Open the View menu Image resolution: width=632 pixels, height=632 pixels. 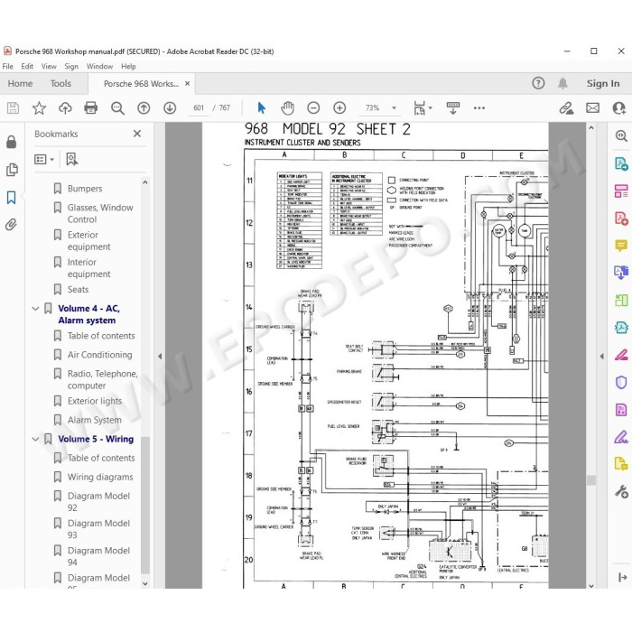49,67
